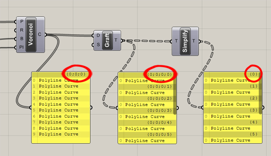Viewport: 271px width, 156px height.
Task: Click the scrollbar of middle panel
Action: [x=175, y=95]
